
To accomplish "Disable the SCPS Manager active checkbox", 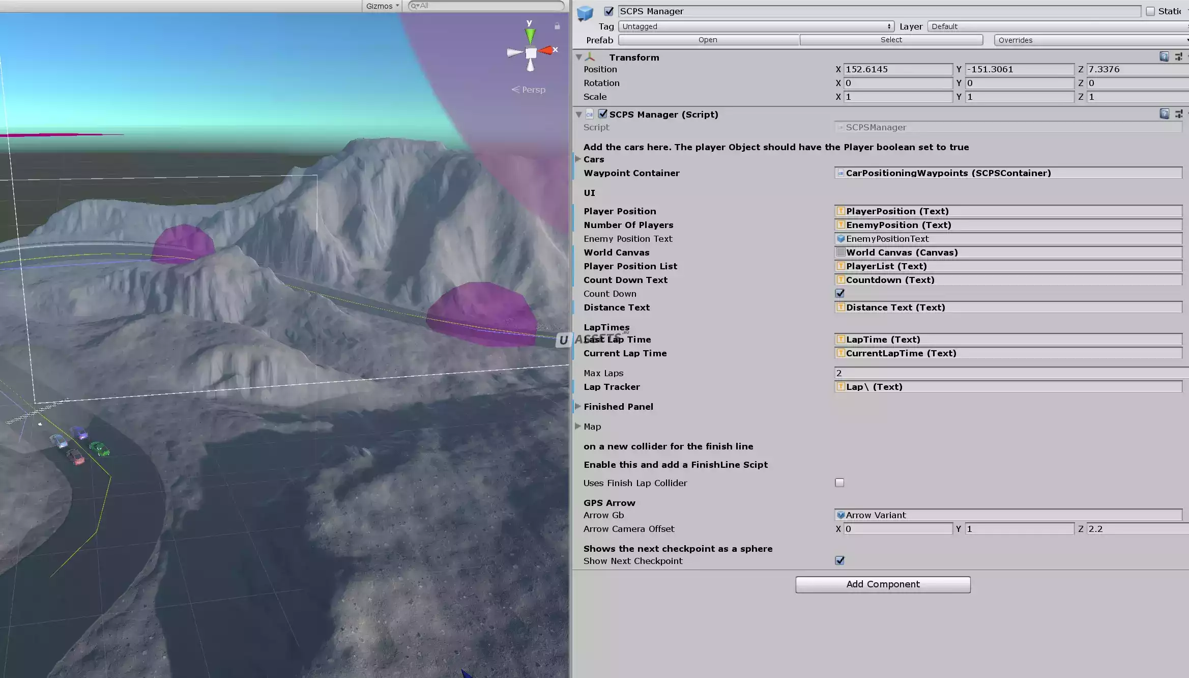I will coord(608,11).
